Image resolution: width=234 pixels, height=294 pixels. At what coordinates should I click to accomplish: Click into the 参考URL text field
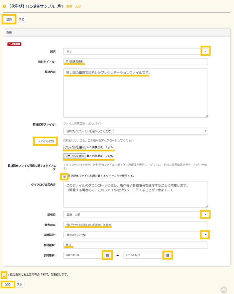(x=135, y=225)
